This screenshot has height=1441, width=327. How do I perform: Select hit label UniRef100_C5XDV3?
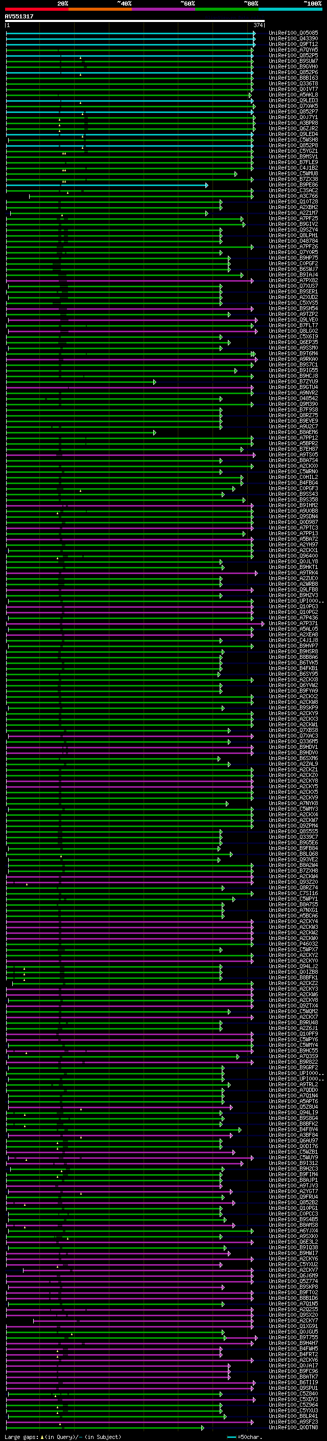pos(293,1399)
